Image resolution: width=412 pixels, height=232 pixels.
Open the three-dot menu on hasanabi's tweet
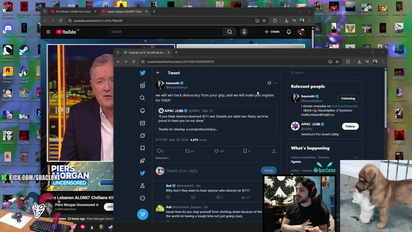(x=275, y=83)
